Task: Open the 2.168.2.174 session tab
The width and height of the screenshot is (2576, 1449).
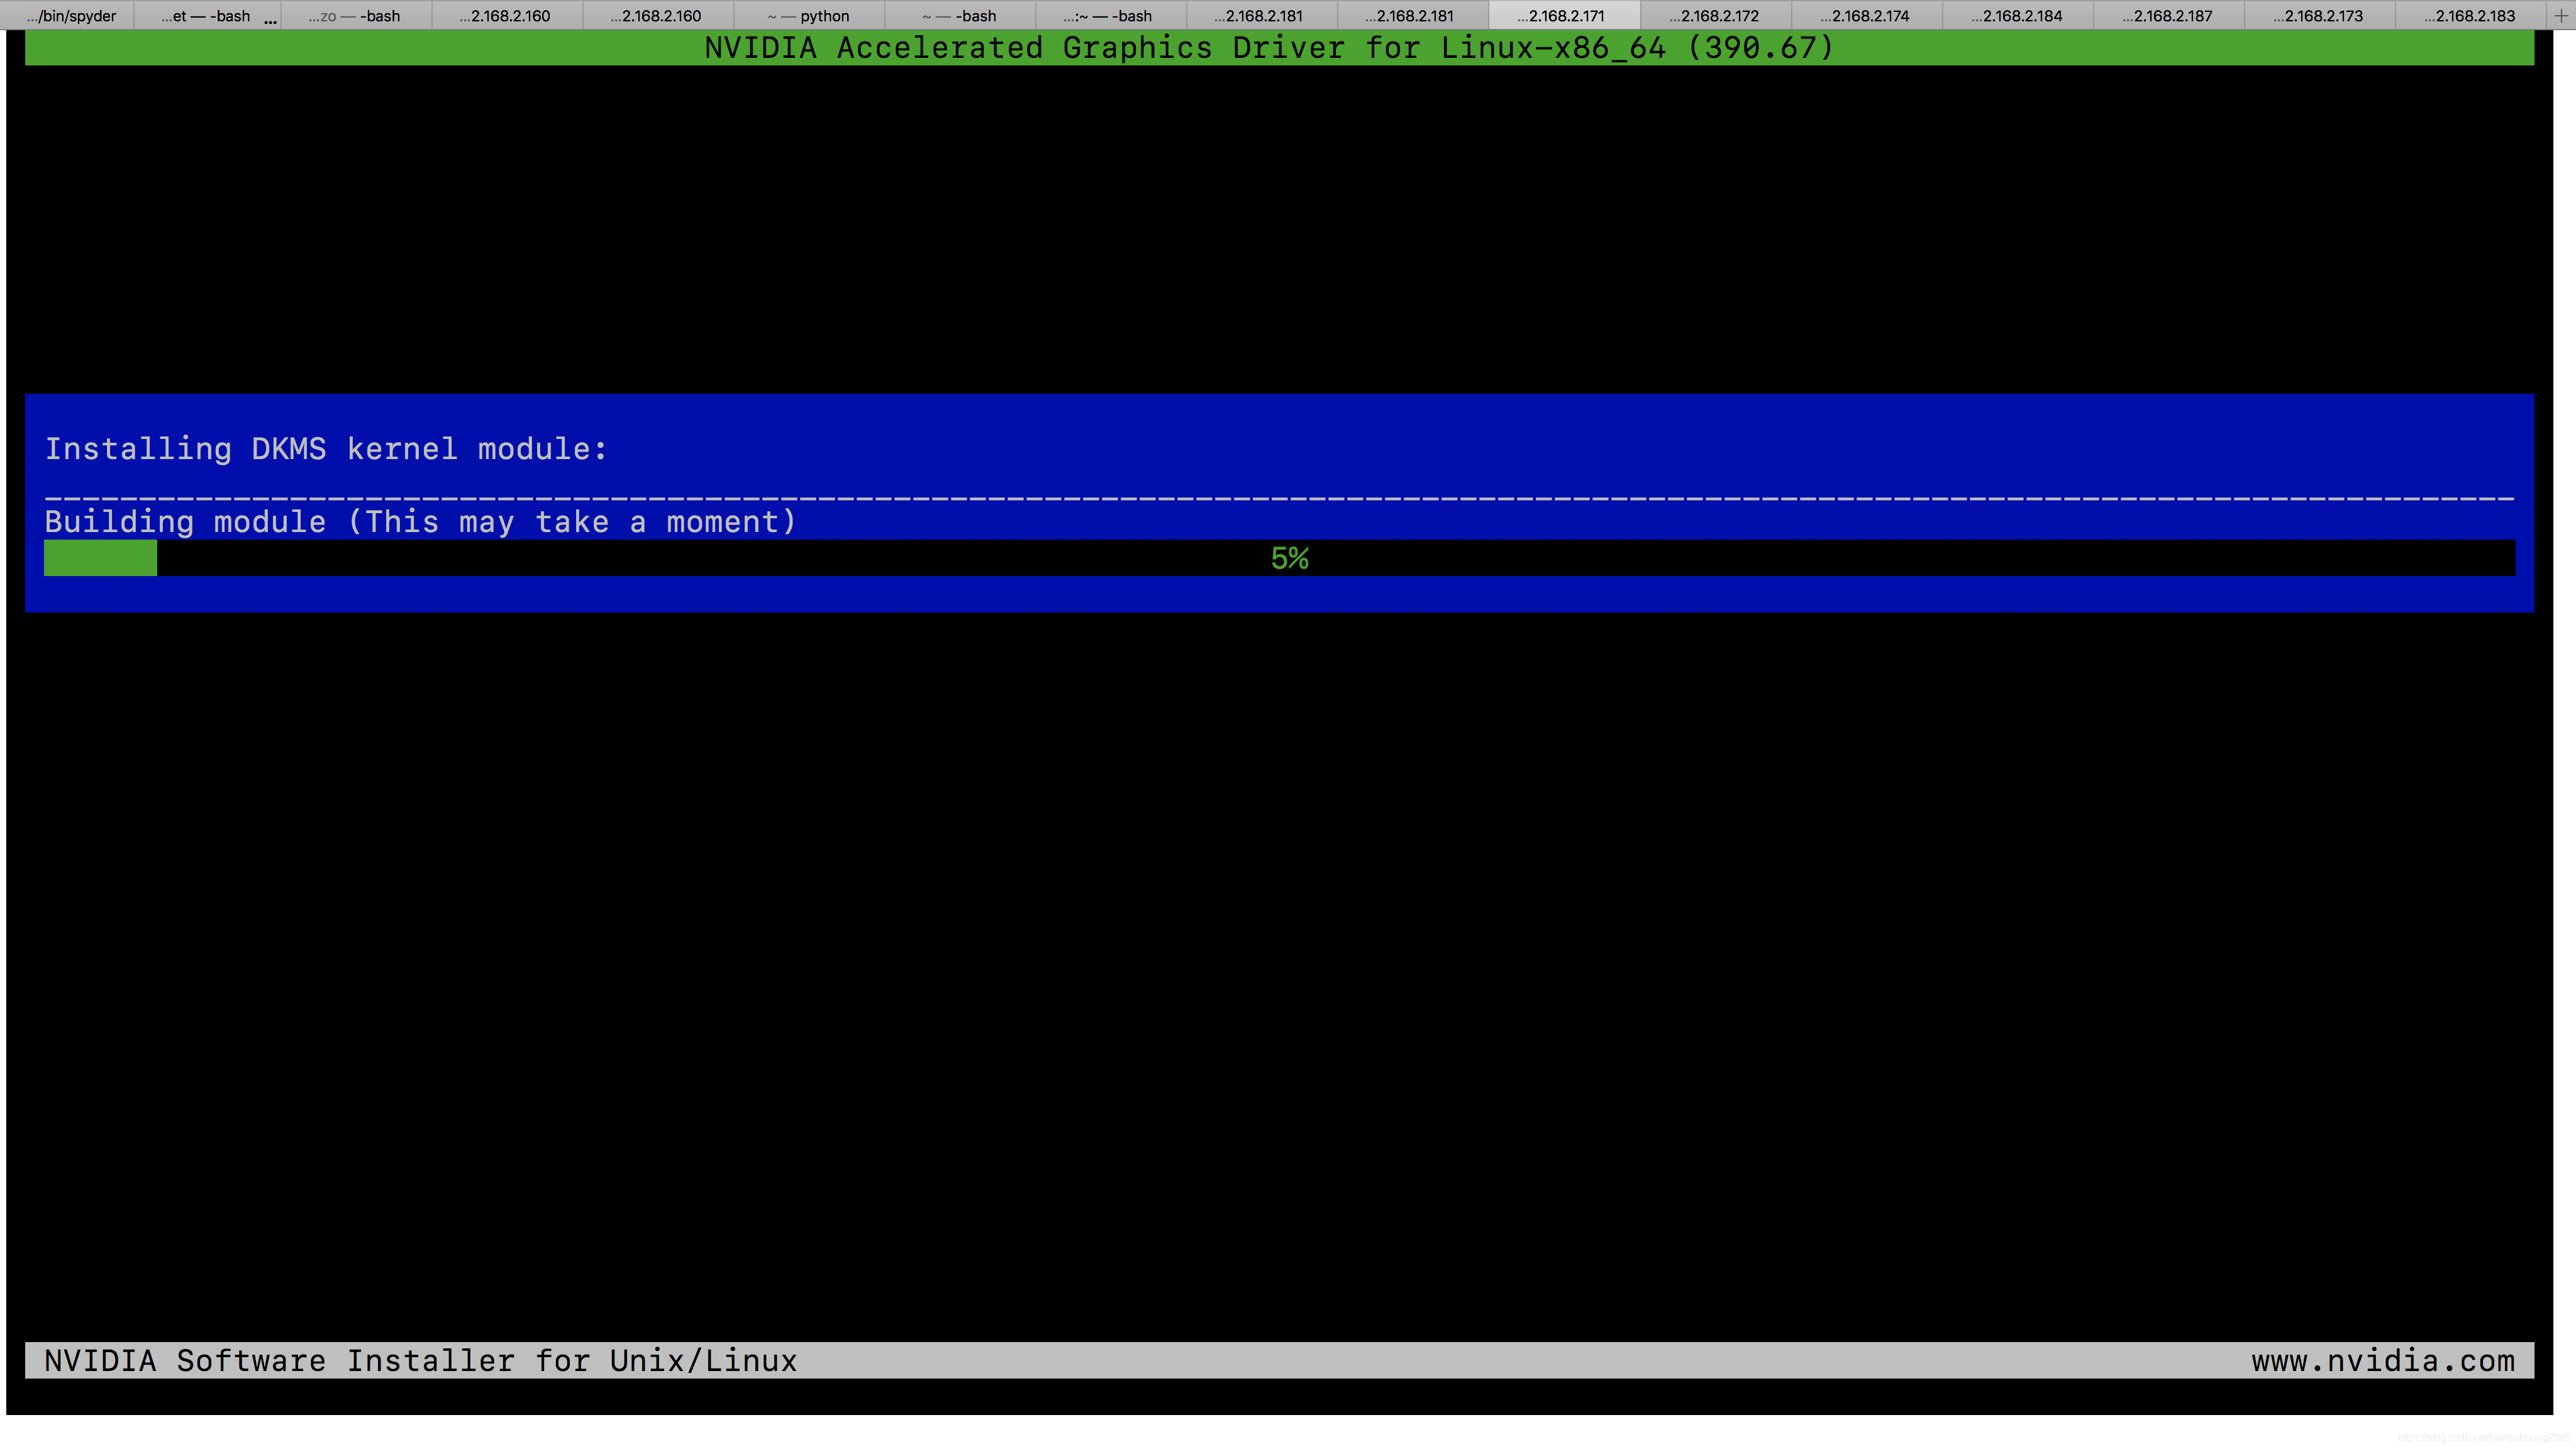Action: pos(1865,16)
